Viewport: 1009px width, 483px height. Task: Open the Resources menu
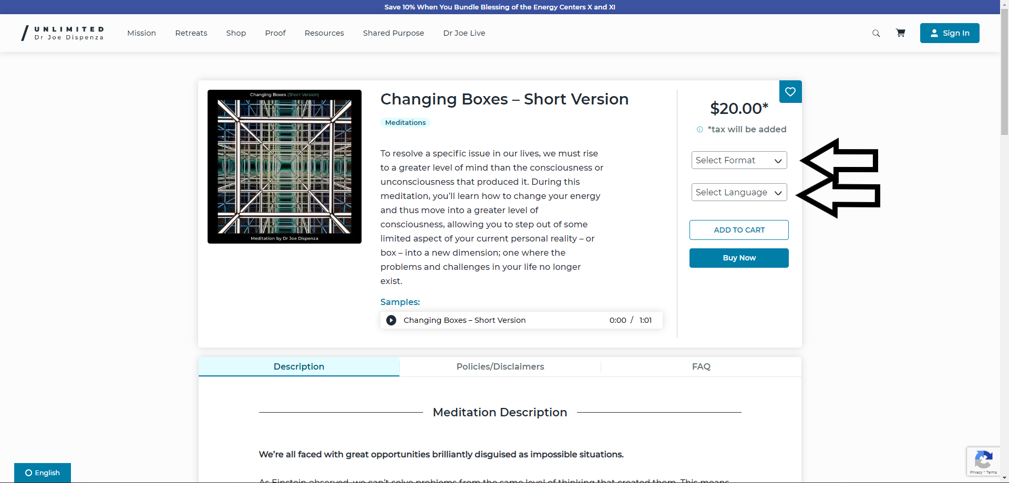tap(324, 33)
